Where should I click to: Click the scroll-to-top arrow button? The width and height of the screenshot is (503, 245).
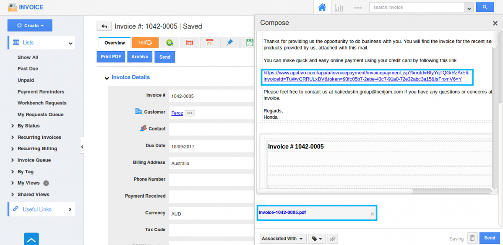click(x=31, y=239)
